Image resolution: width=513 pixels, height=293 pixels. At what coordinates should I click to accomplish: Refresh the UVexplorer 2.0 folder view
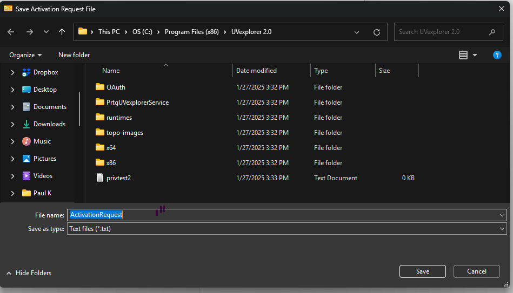point(377,32)
